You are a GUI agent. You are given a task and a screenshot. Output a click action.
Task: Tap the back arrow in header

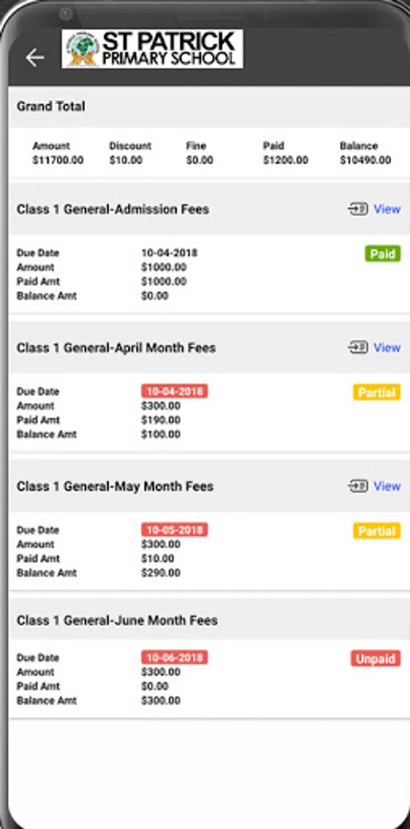point(35,58)
